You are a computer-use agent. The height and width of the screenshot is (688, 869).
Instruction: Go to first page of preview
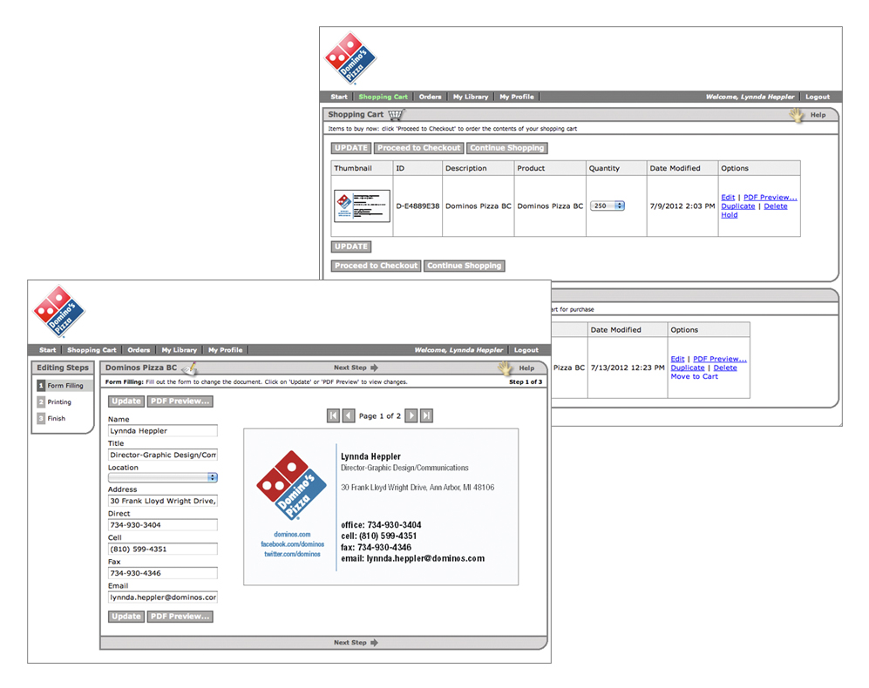point(333,415)
